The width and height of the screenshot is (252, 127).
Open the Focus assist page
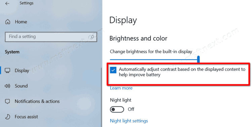coord(26,117)
